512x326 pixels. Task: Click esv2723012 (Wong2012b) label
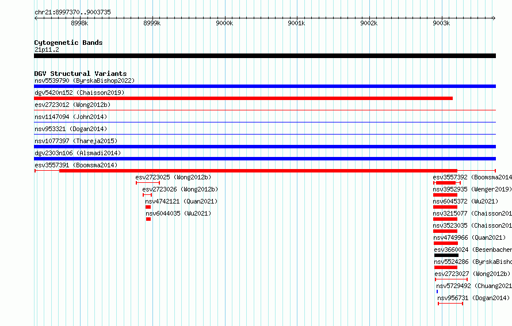pyautogui.click(x=72, y=105)
